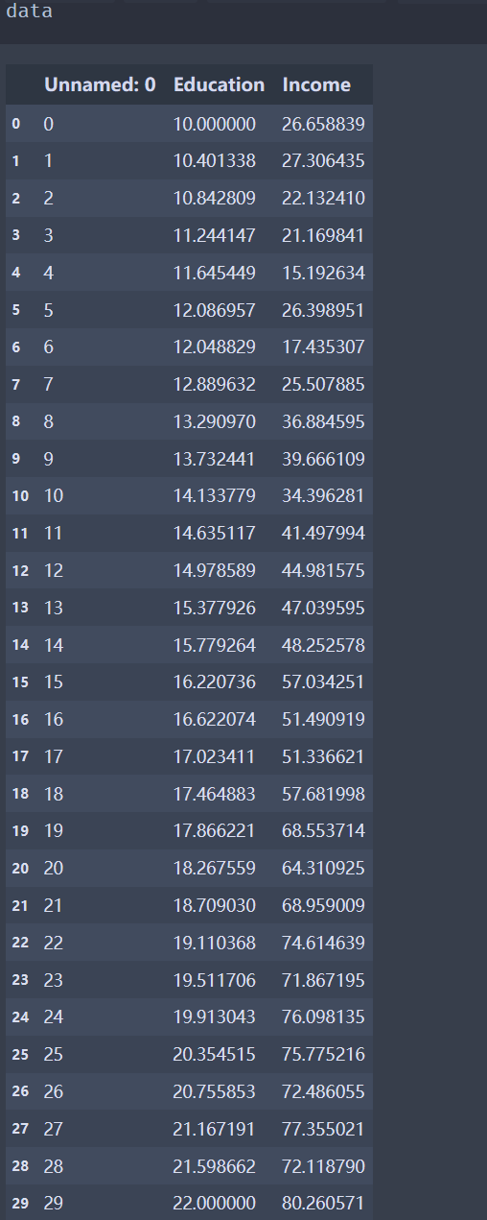
Task: Click the 'data' code cell text
Action: click(x=30, y=12)
